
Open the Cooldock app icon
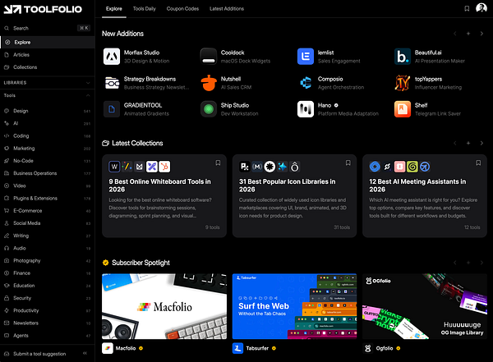[209, 57]
